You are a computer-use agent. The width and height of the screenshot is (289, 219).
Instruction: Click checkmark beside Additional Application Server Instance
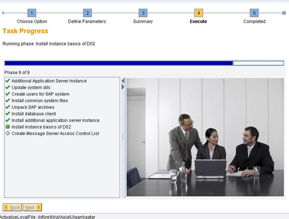click(8, 81)
